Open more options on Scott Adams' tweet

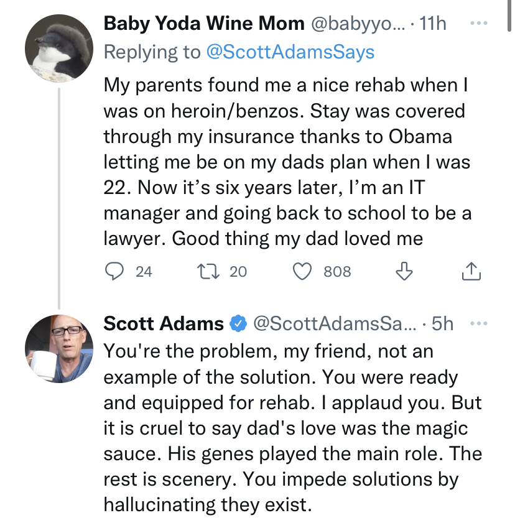click(479, 323)
